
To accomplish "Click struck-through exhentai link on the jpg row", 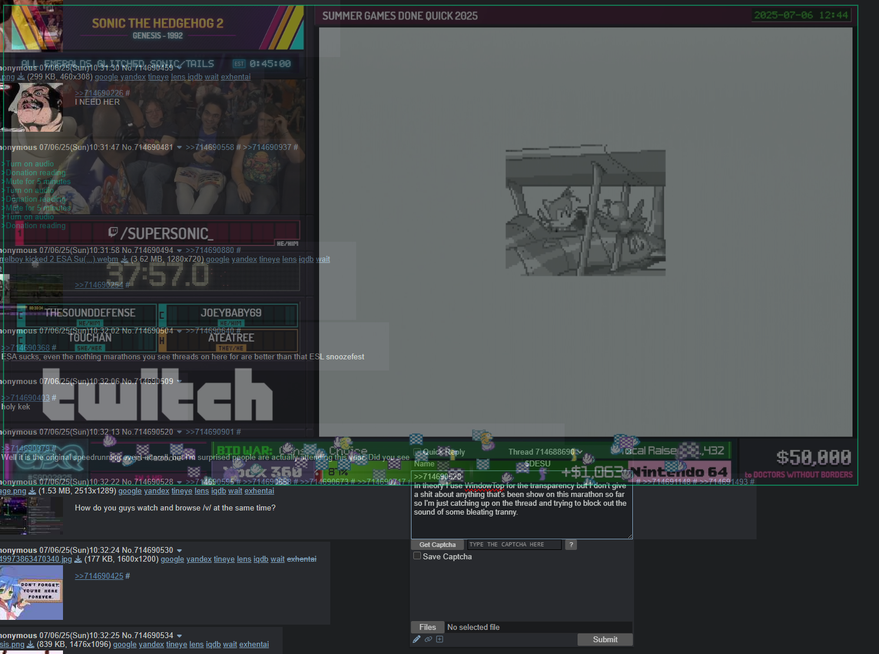I will click(x=301, y=559).
